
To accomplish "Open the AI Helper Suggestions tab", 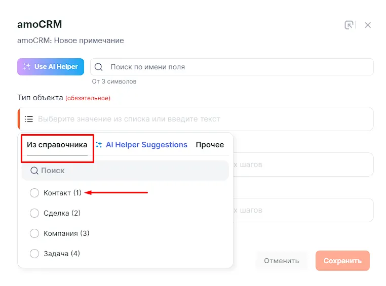I will (x=146, y=145).
